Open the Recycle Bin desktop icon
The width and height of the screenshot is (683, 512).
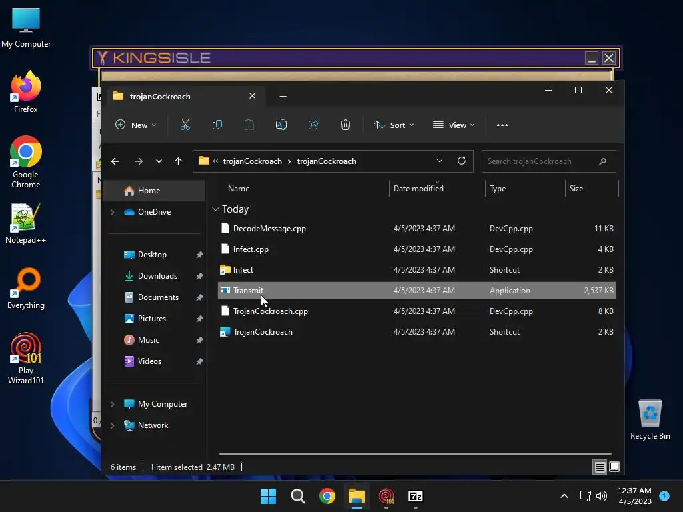pos(650,419)
